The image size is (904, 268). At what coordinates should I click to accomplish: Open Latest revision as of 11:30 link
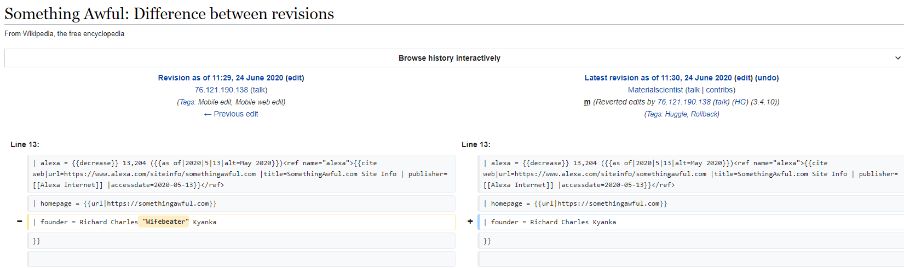click(658, 78)
